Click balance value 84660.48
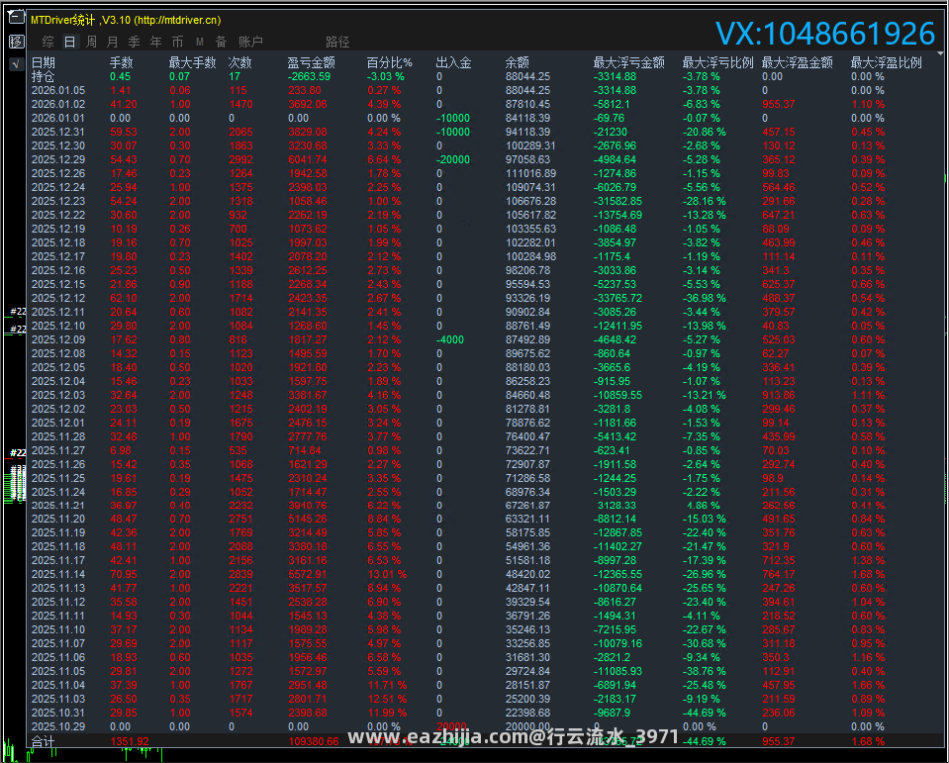This screenshot has width=949, height=763. (x=527, y=395)
